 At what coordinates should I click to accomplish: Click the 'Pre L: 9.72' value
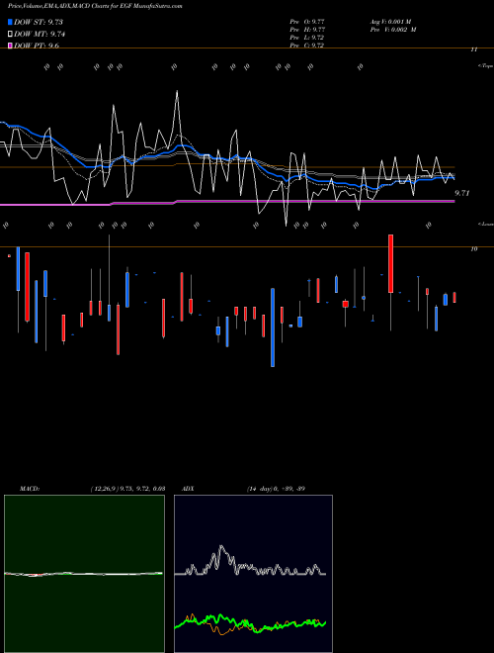click(307, 38)
